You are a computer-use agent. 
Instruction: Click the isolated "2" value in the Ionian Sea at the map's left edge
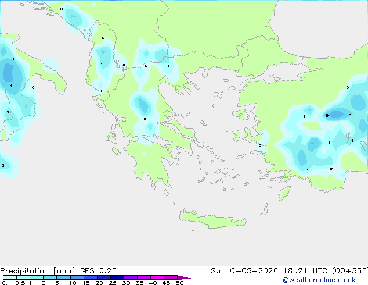point(3,166)
